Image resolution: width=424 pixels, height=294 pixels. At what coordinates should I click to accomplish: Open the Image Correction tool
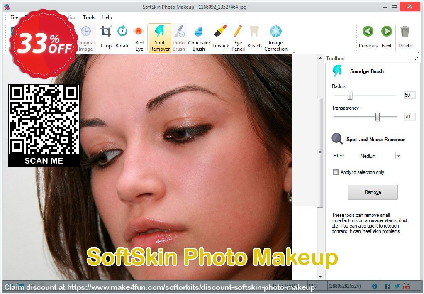click(x=276, y=38)
